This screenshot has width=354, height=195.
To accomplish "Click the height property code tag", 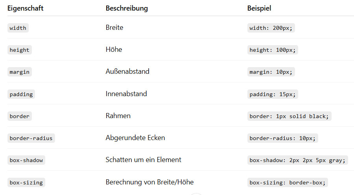I will 19,50.
